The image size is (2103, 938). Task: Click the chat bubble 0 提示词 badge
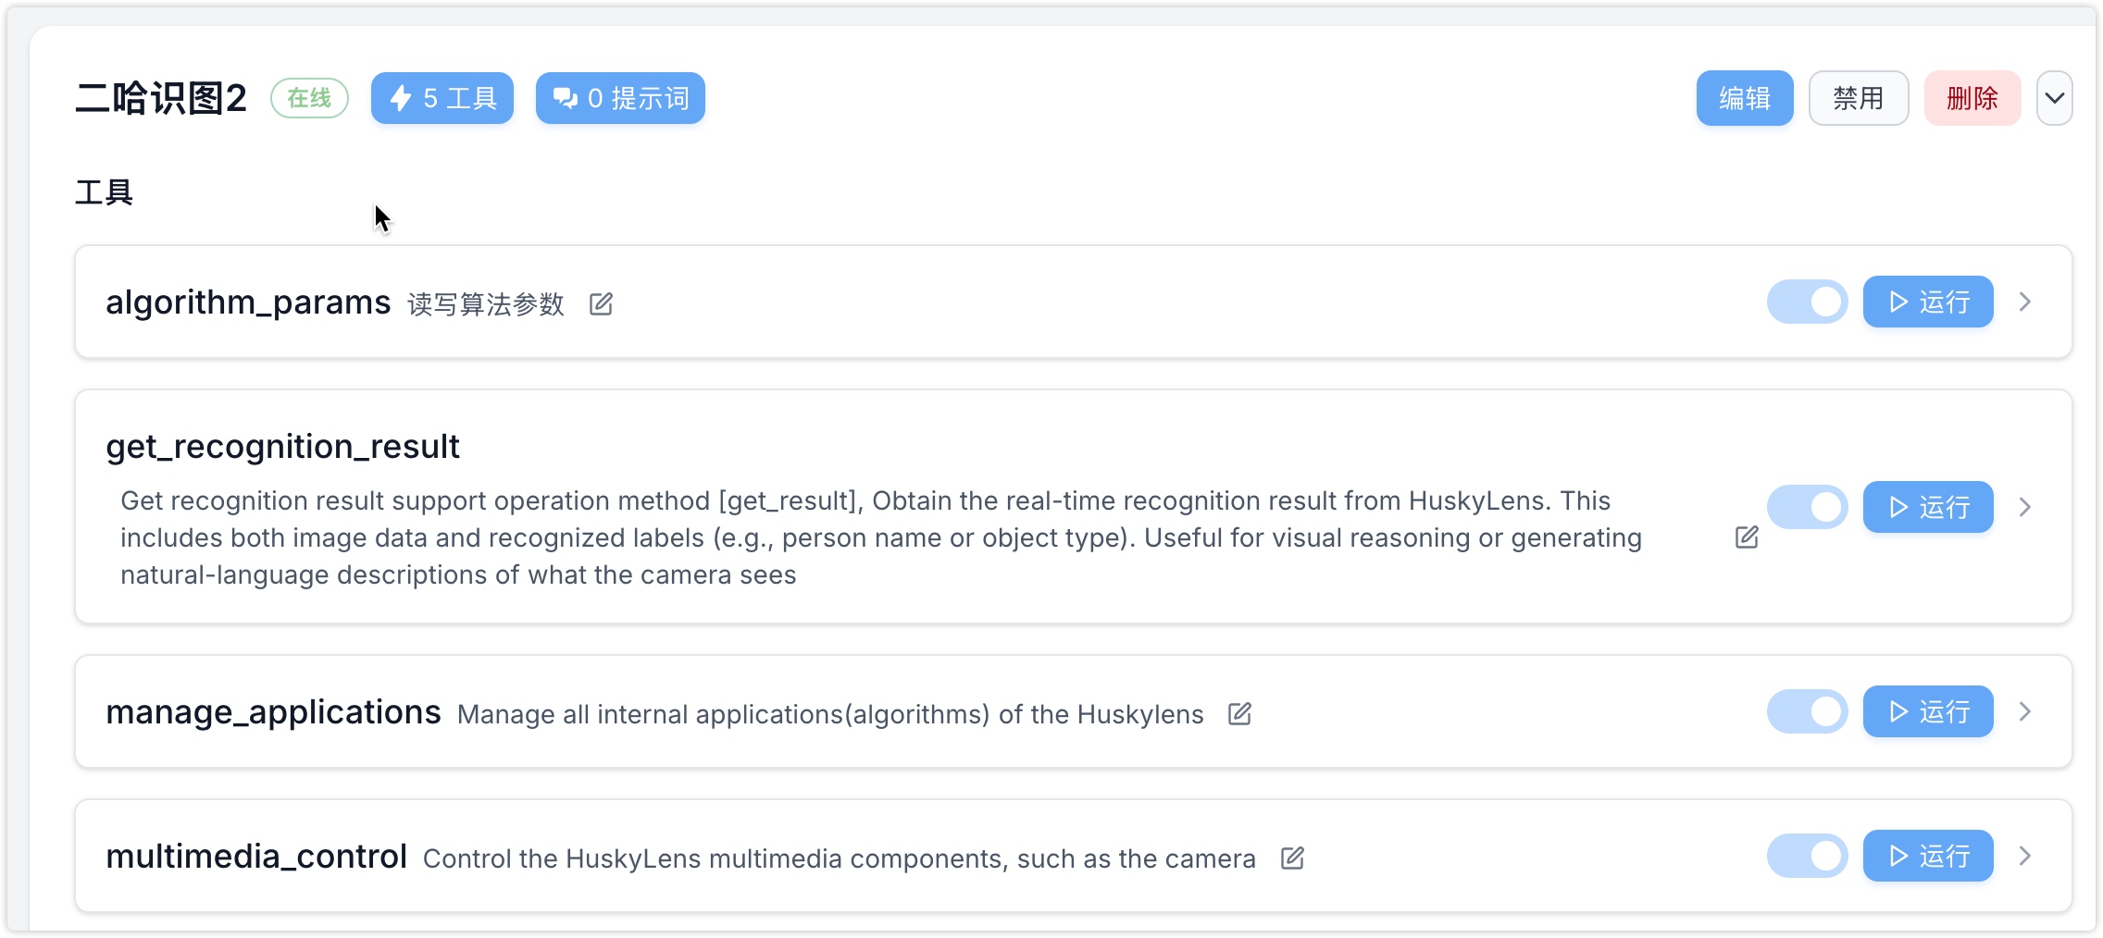click(x=620, y=98)
